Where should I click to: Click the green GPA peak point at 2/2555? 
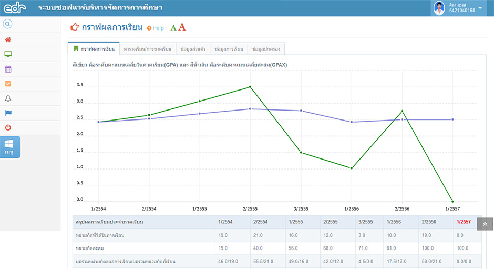tap(250, 87)
